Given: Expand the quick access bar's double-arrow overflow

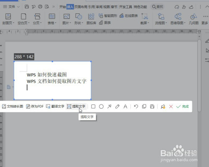Looking at the screenshot, I should click(x=54, y=7).
